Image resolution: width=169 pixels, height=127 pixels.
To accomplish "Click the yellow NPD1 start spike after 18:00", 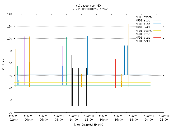I will click(x=137, y=68).
